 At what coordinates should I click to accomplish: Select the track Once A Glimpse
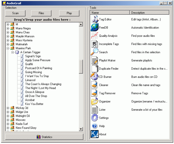(35, 92)
